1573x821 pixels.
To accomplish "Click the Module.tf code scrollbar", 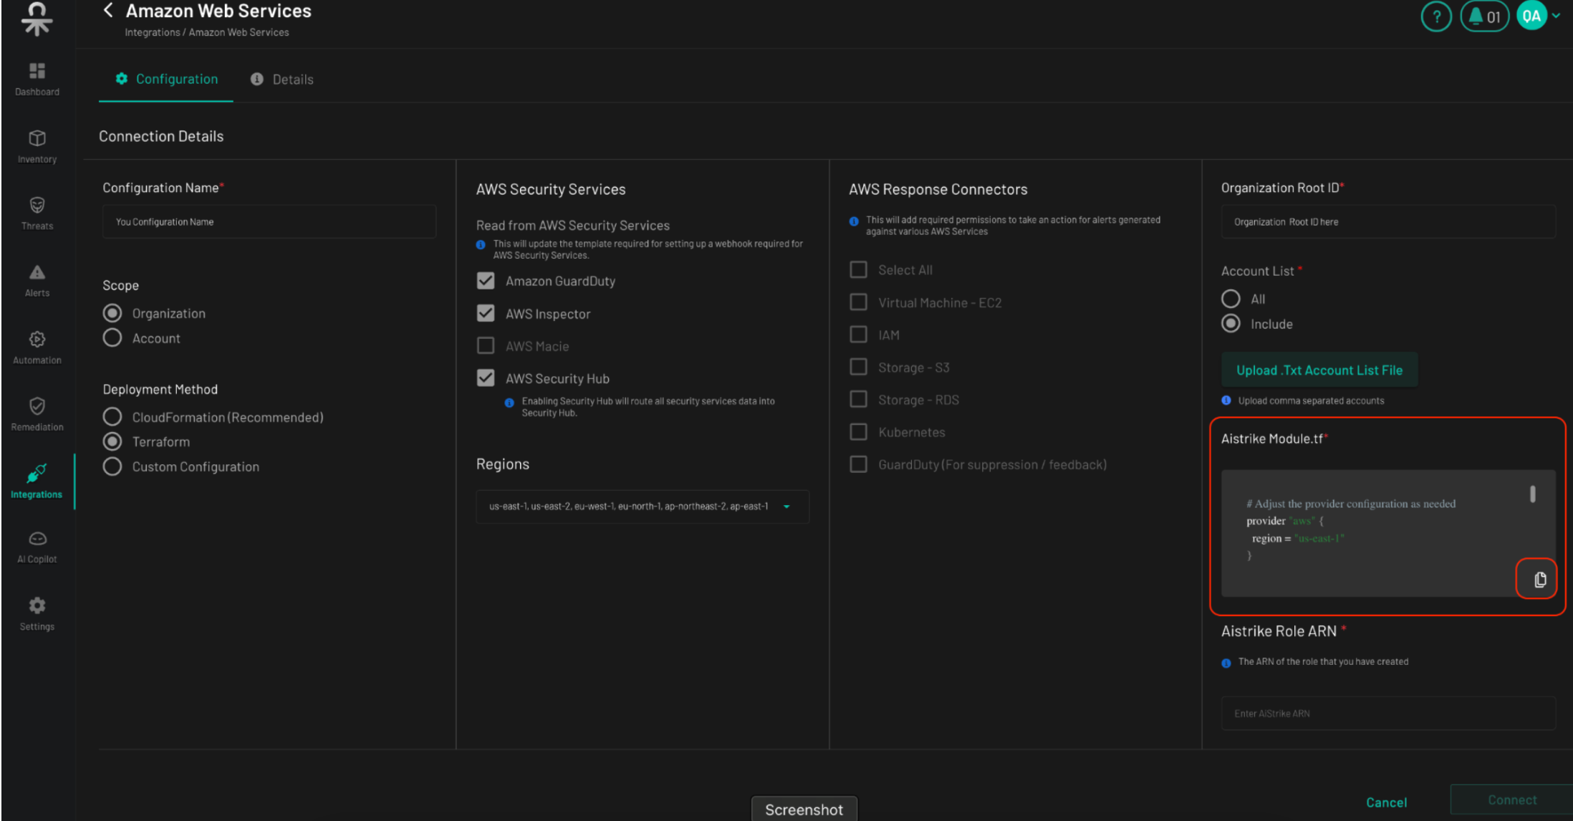I will click(1532, 494).
